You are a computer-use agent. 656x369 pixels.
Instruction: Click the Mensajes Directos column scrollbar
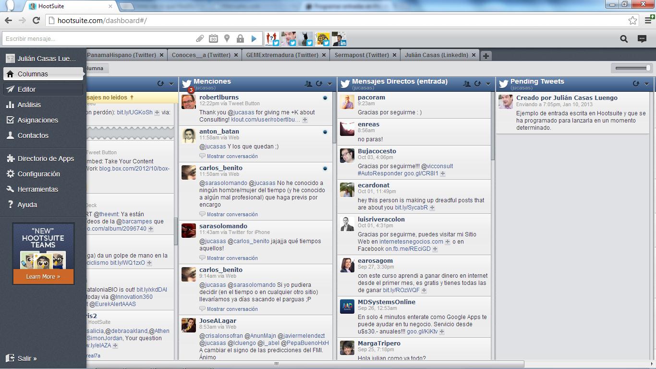[493, 126]
